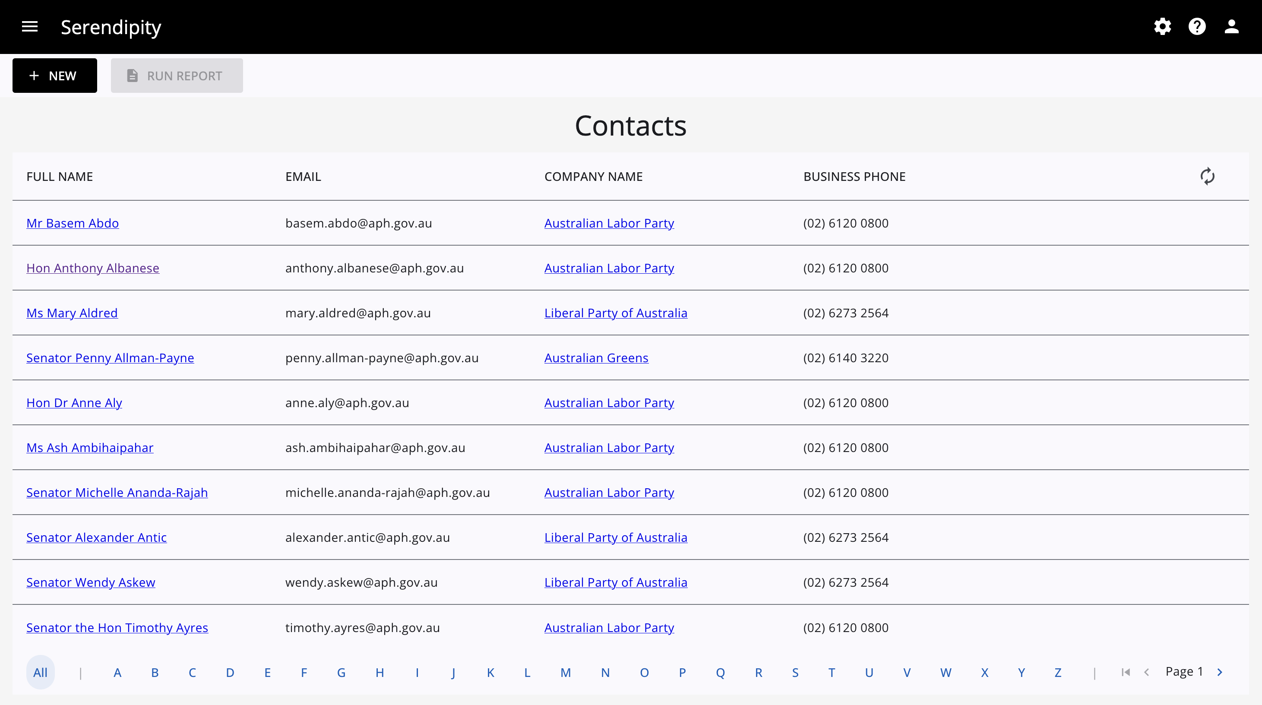Open Australian Greens company link

596,357
